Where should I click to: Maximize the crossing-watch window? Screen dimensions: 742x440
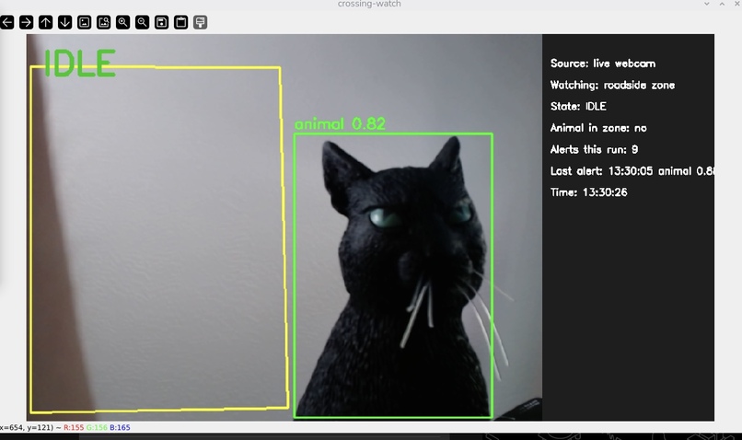coord(722,4)
